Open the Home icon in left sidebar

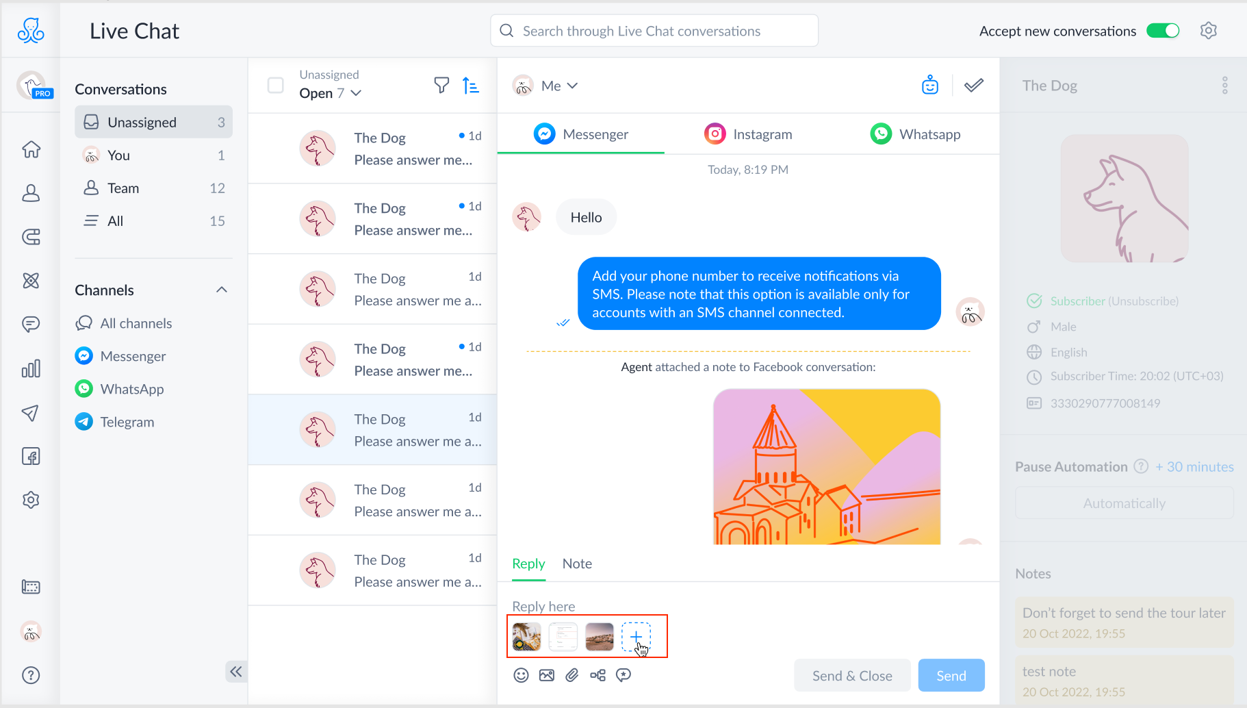coord(31,149)
